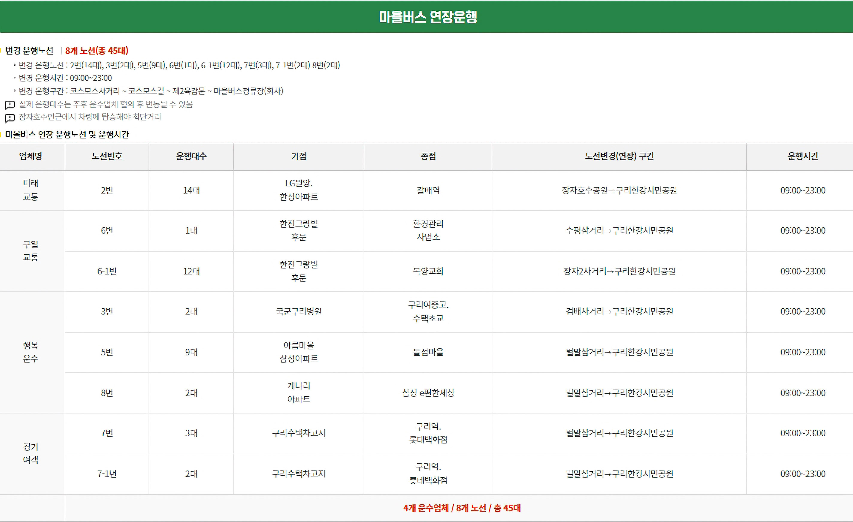Click the 7-1번 route number cell

click(107, 473)
